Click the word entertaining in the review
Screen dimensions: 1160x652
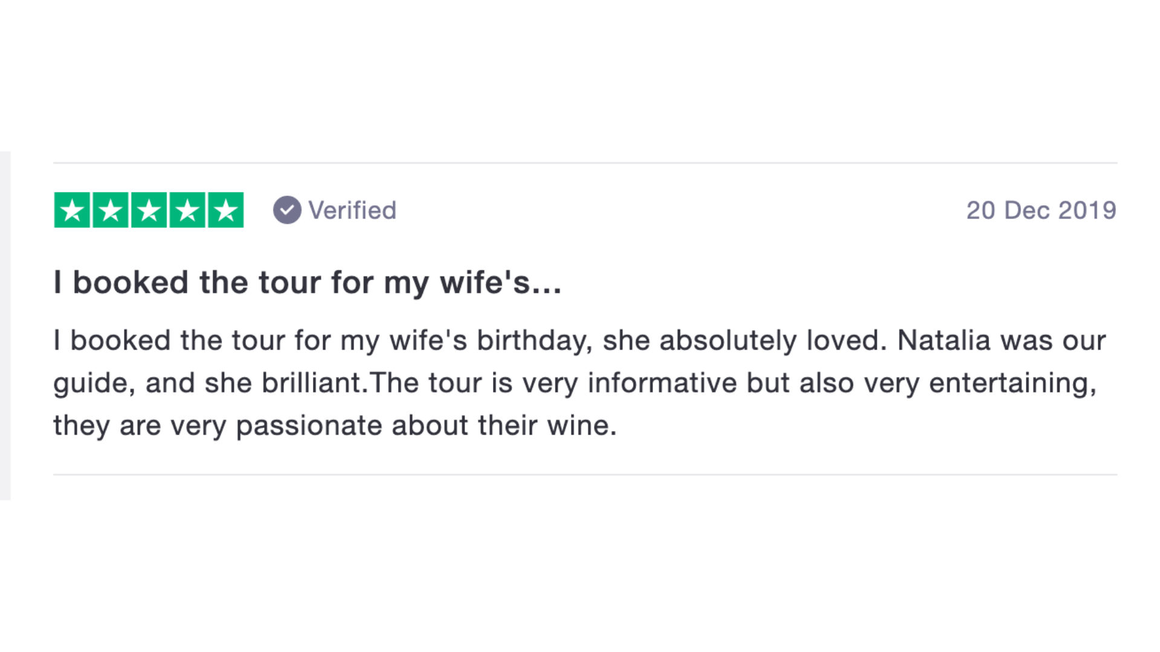[1013, 383]
